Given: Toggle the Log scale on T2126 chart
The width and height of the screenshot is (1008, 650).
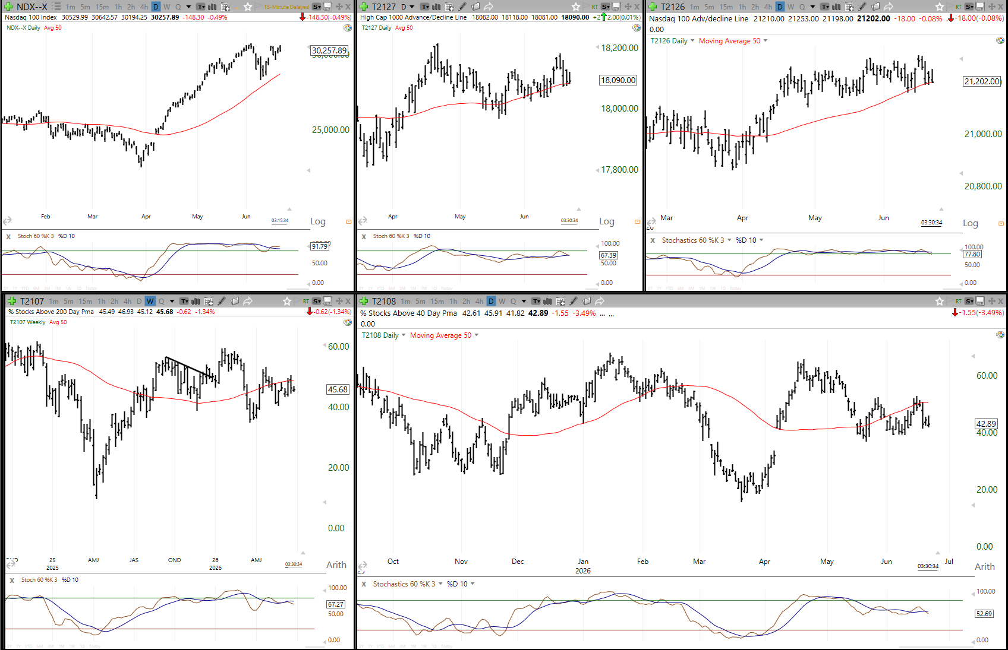Looking at the screenshot, I should click(971, 223).
